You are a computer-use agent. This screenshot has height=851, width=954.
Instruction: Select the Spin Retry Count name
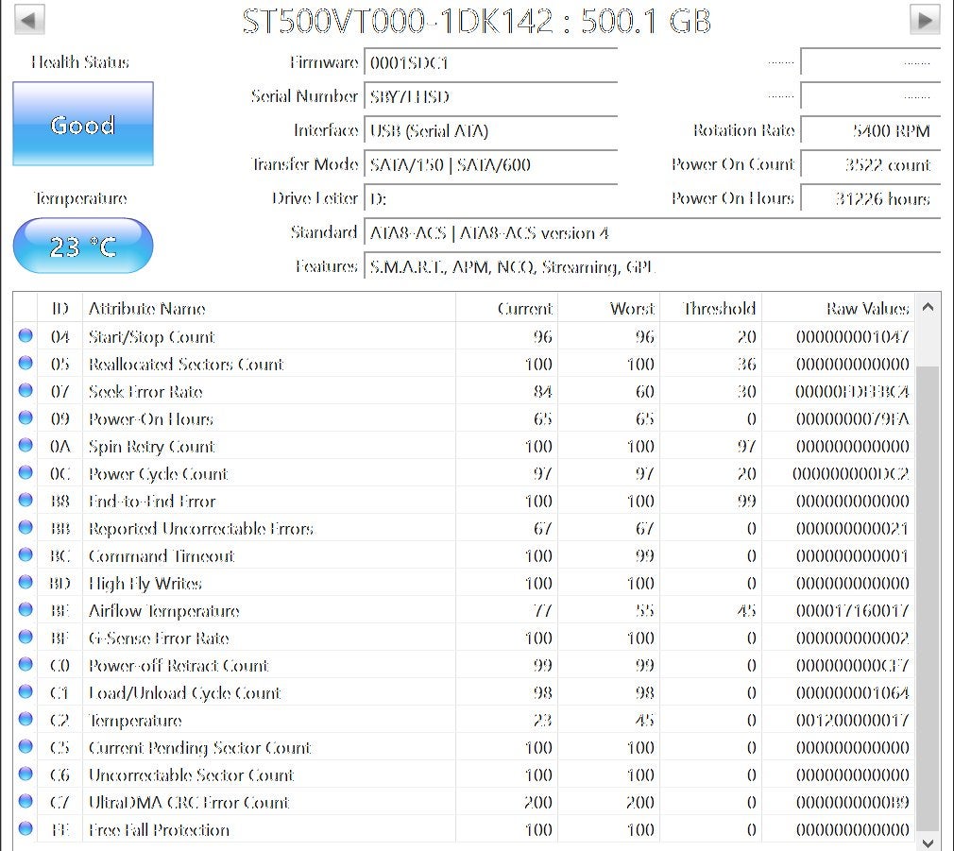(151, 447)
